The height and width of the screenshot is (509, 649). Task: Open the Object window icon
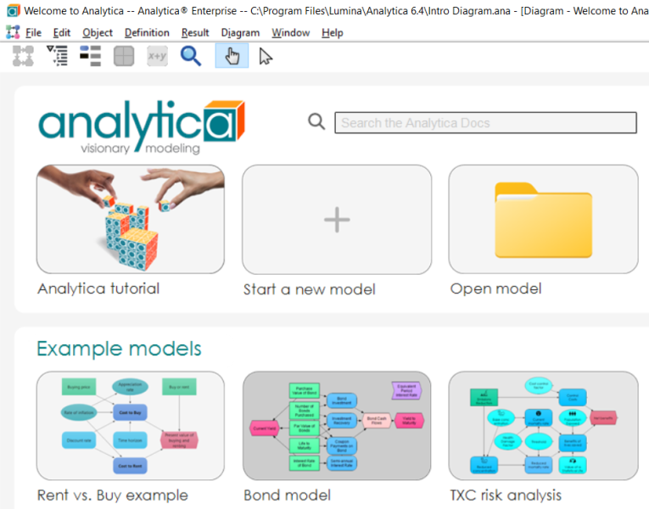[90, 56]
